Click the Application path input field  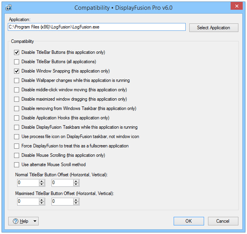coord(97,27)
